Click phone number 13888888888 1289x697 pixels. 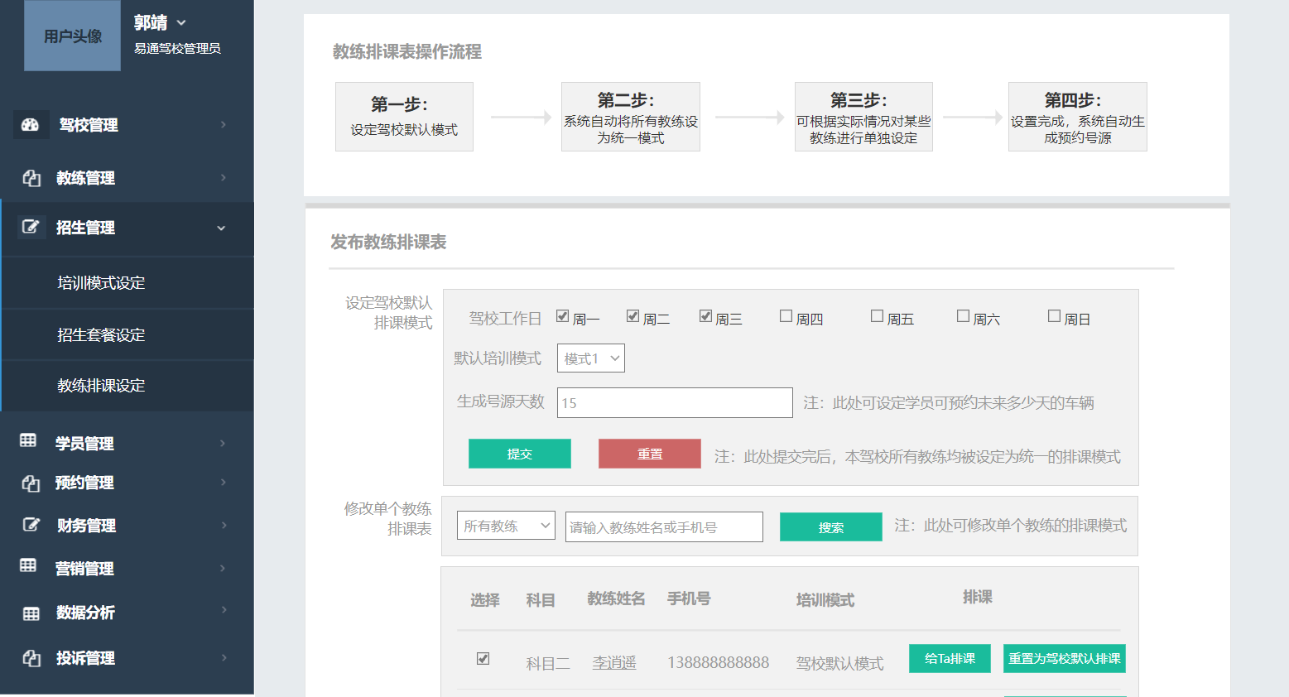pyautogui.click(x=719, y=663)
